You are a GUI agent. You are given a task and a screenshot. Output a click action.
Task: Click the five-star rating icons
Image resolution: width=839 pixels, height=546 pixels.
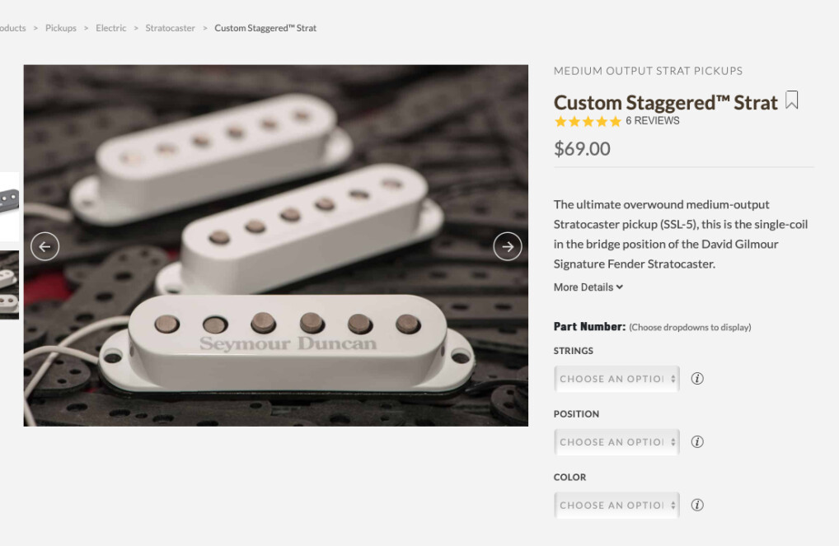click(x=588, y=122)
